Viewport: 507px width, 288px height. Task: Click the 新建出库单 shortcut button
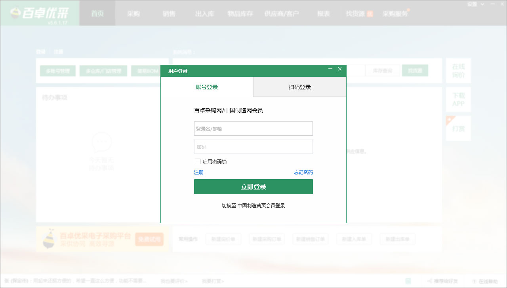click(398, 239)
